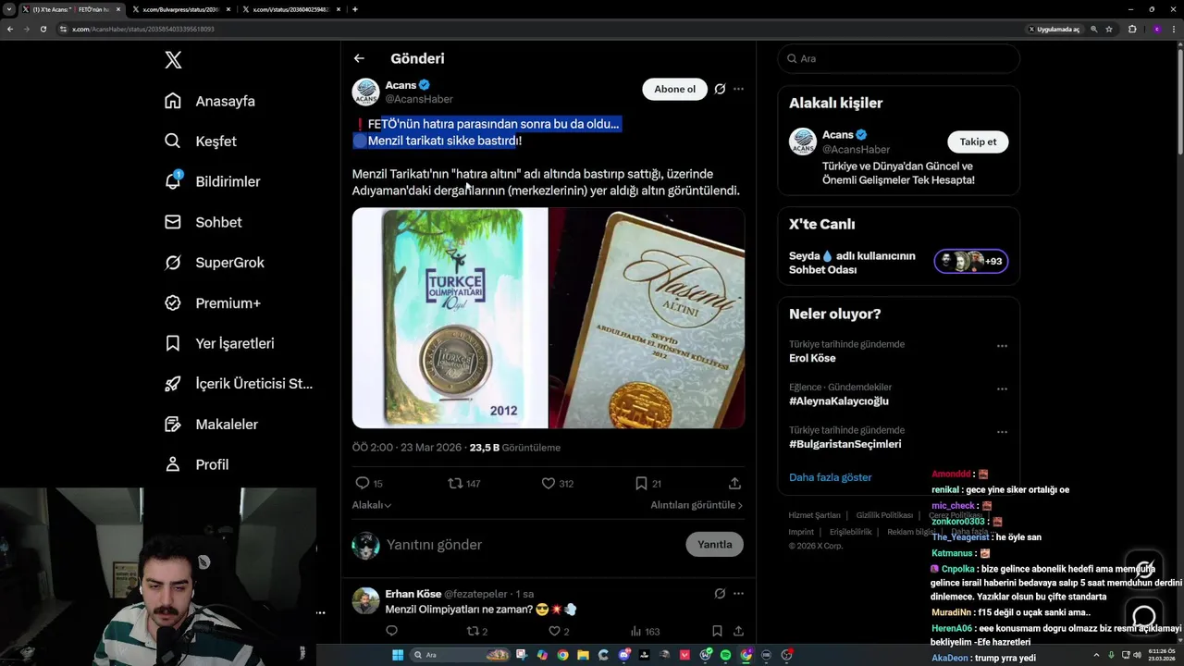The height and width of the screenshot is (666, 1184).
Task: Open Profil page
Action: point(197,464)
